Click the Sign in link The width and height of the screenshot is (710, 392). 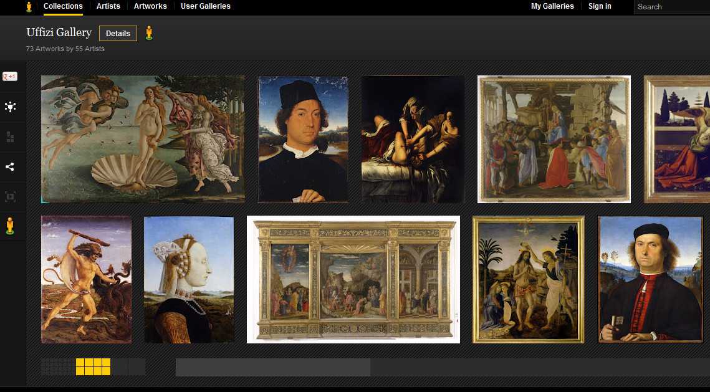(x=600, y=6)
